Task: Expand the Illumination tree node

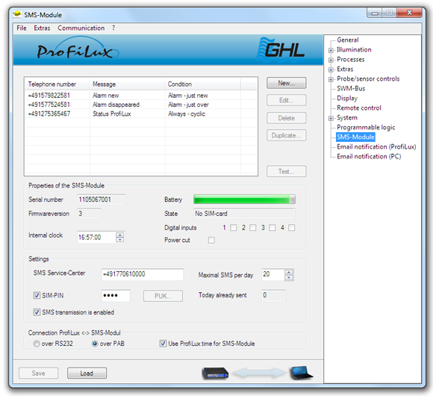Action: coord(331,50)
